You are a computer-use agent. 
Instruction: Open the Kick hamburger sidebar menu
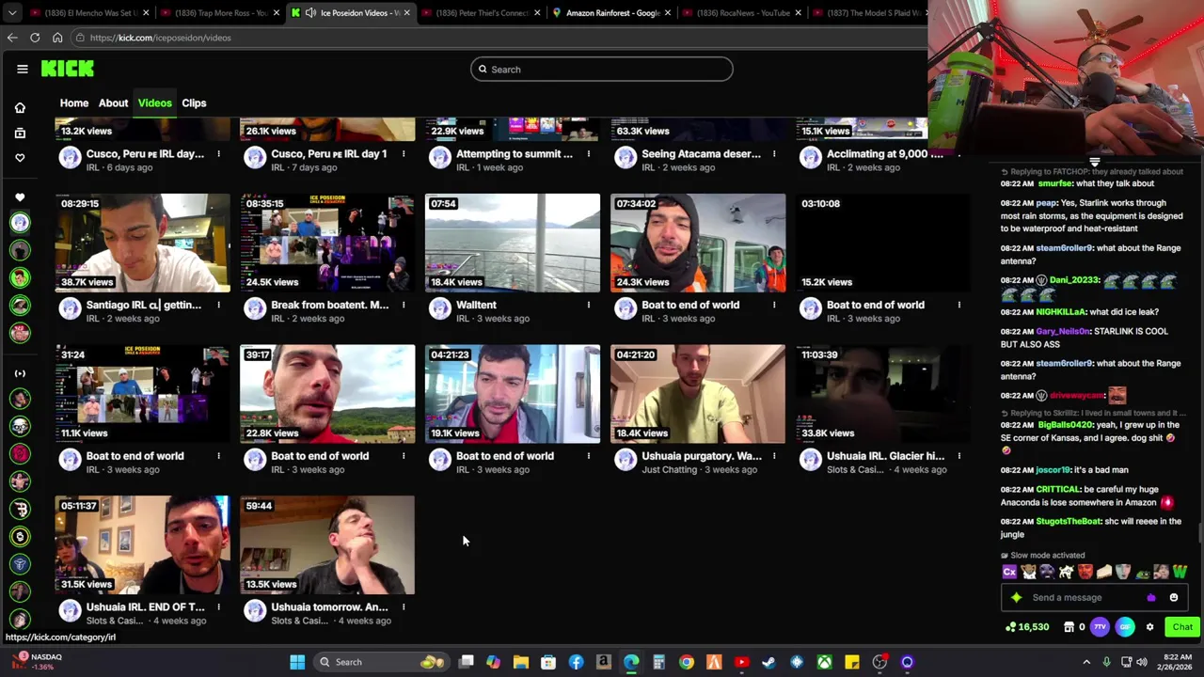click(22, 69)
